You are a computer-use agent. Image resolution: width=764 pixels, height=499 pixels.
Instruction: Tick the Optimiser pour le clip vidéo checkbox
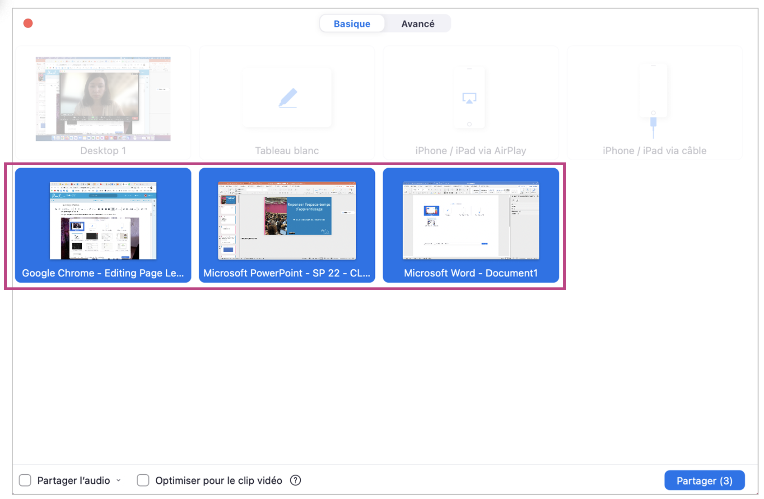[x=143, y=481]
